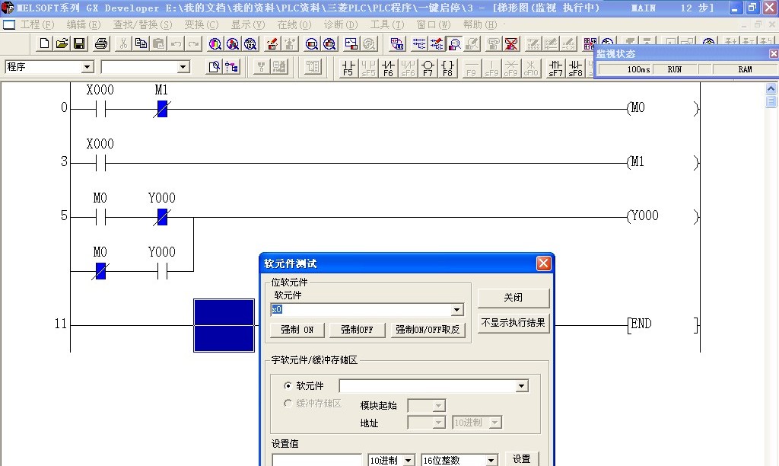Create a new project with New icon
Screen dimensions: 779x466
click(x=44, y=43)
